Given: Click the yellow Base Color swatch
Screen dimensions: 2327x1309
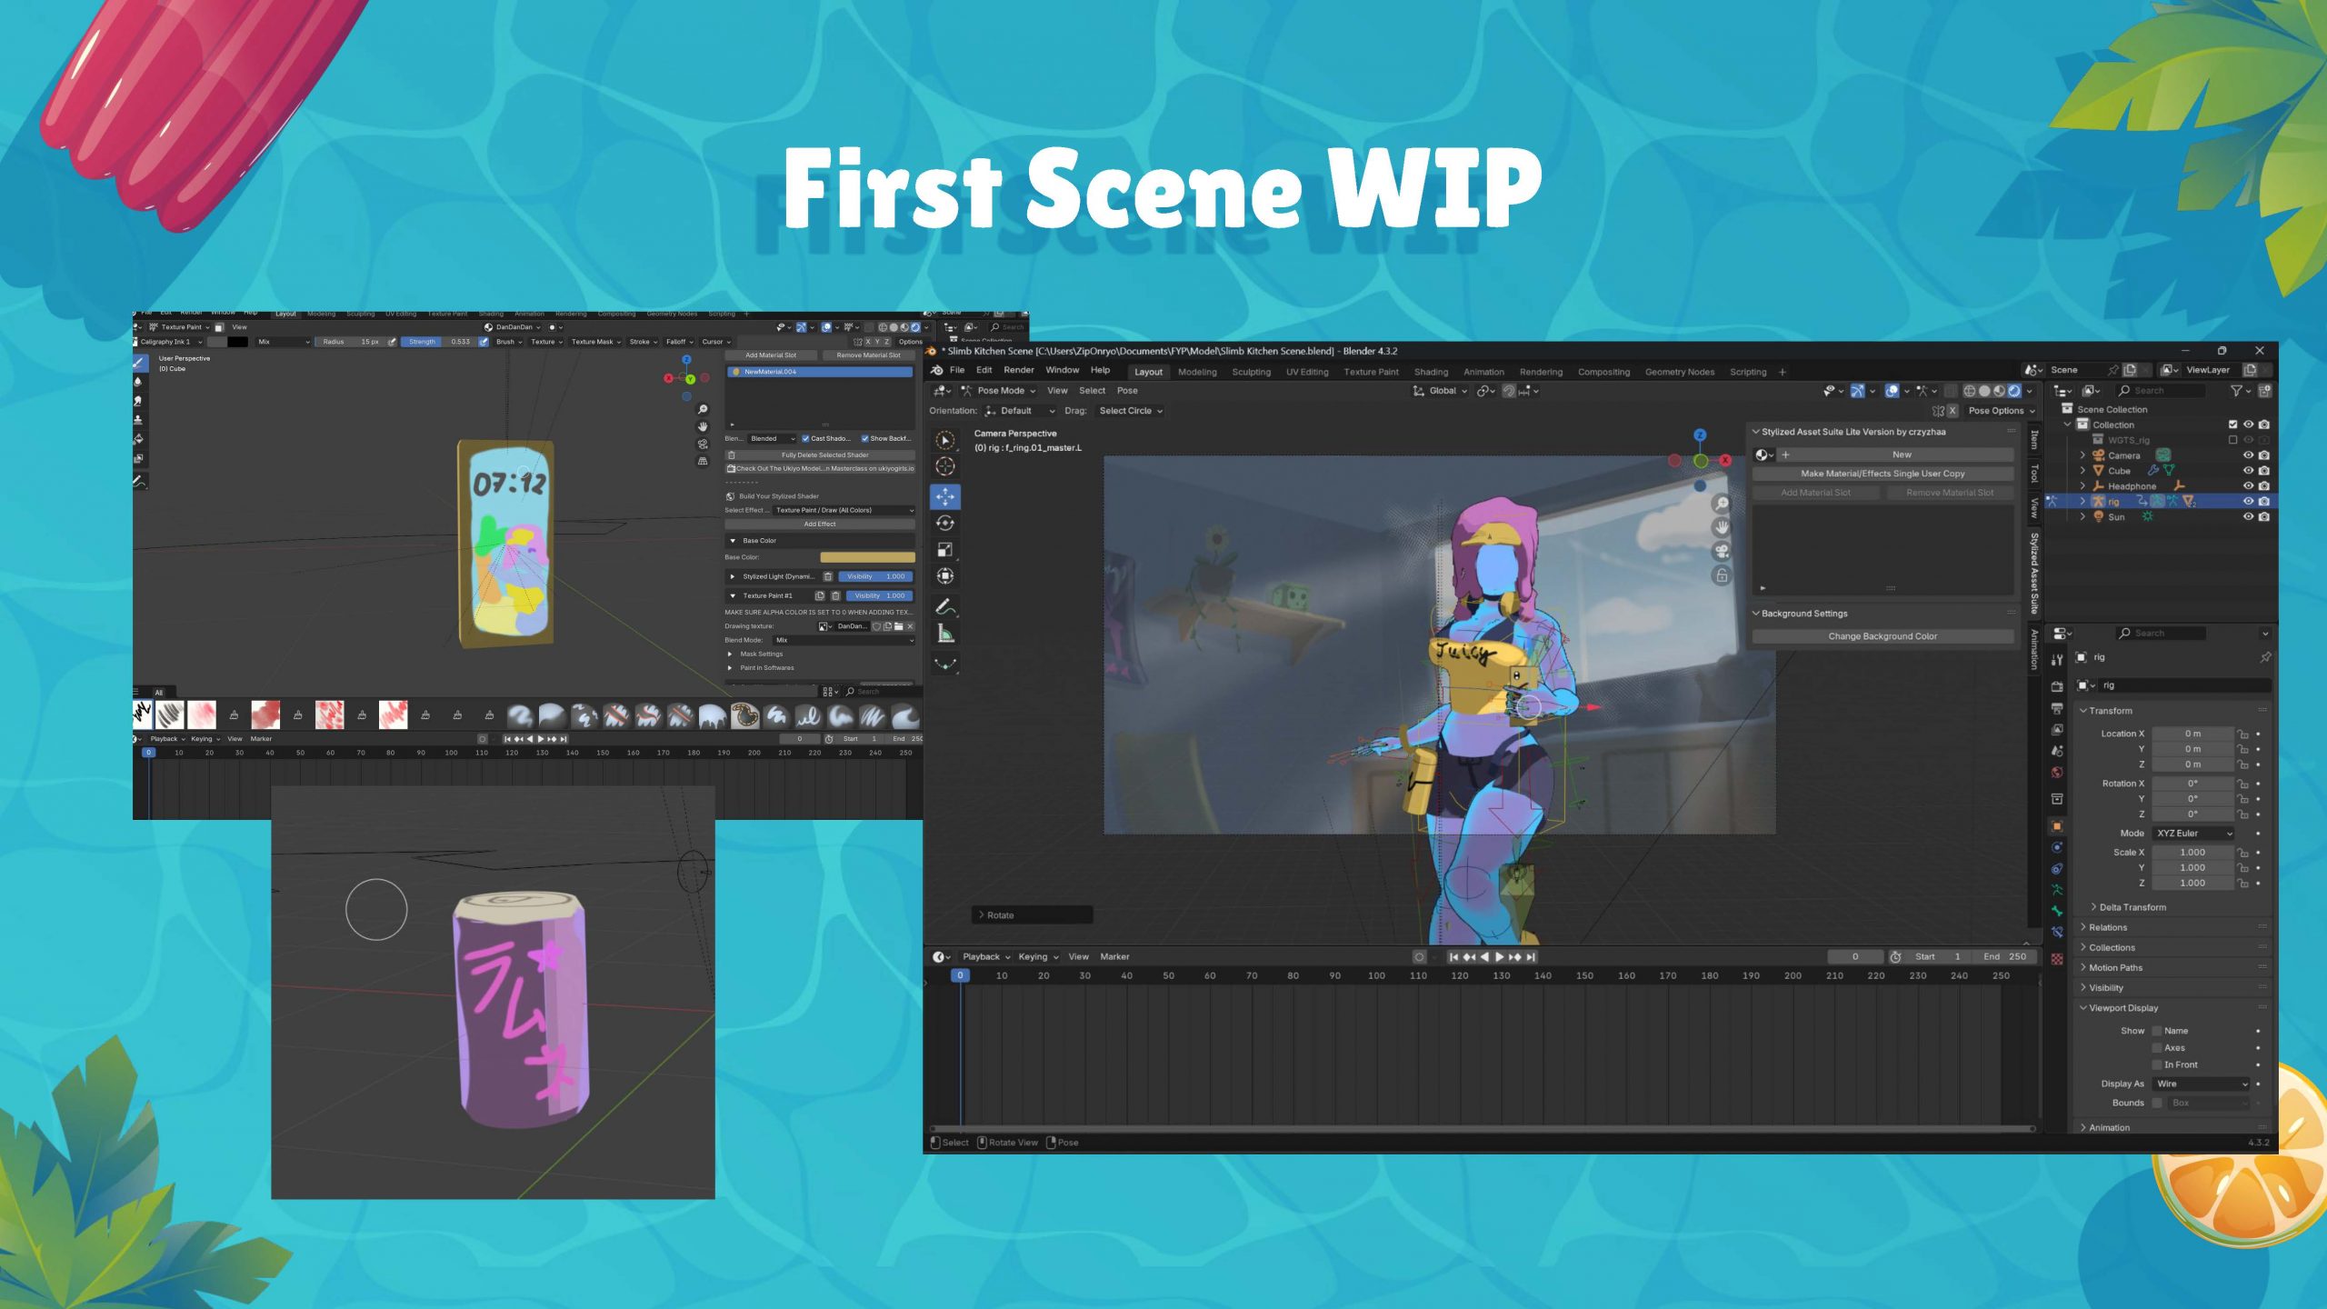Looking at the screenshot, I should [x=867, y=557].
